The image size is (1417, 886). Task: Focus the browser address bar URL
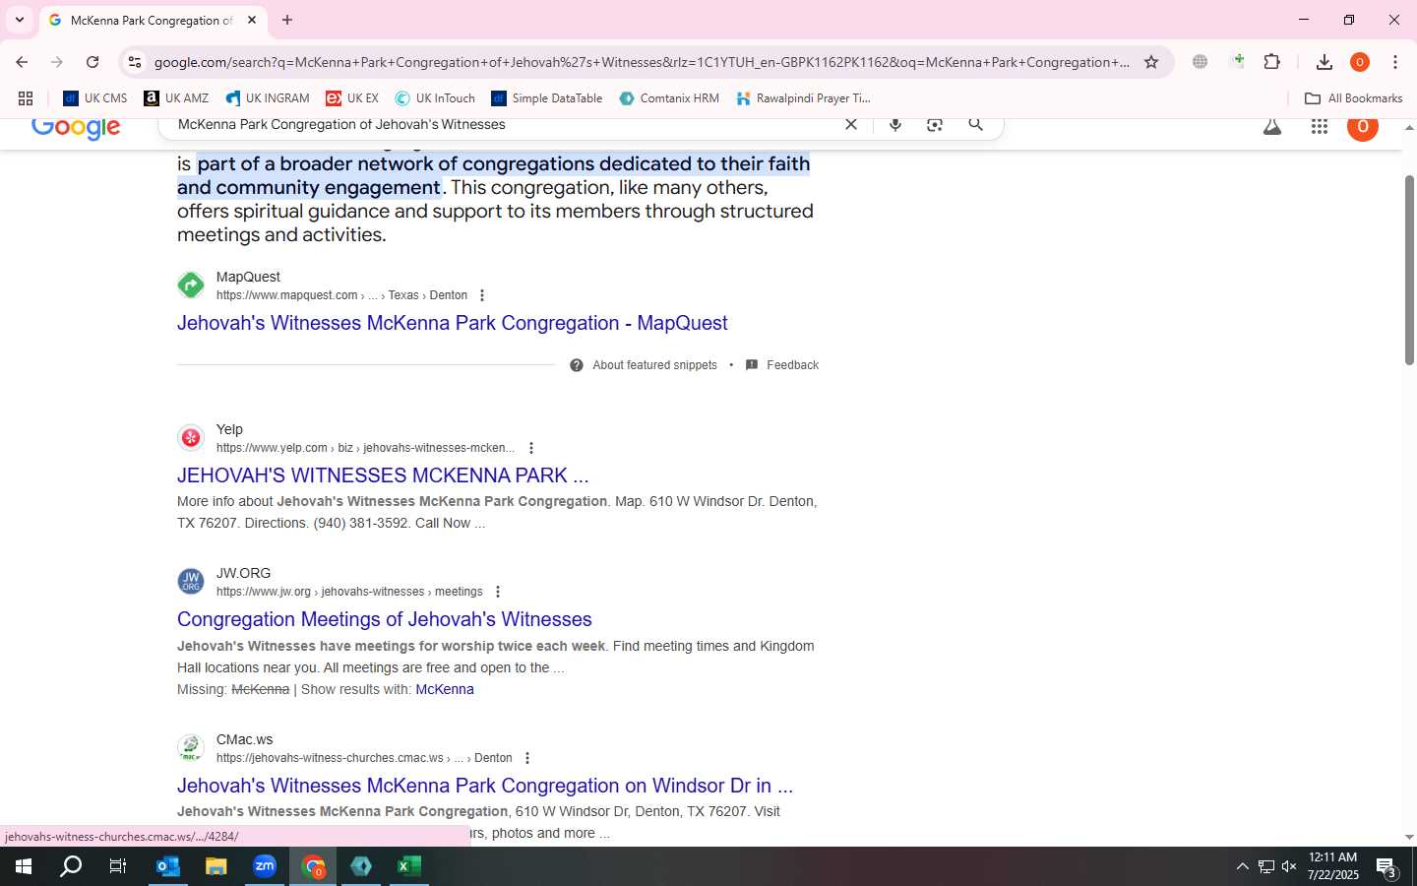point(642,62)
